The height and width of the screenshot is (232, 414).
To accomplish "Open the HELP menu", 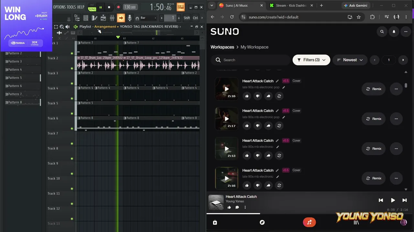I will tap(81, 7).
